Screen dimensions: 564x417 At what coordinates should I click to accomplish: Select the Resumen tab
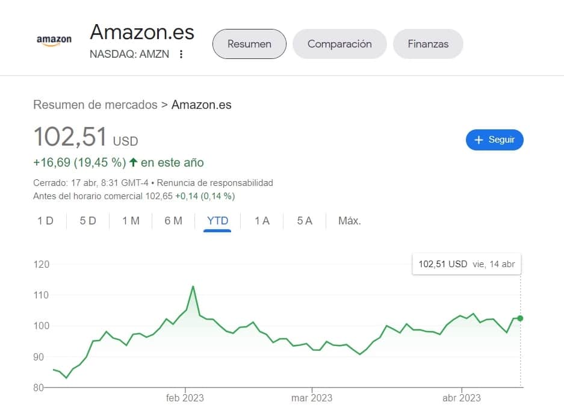(x=249, y=44)
